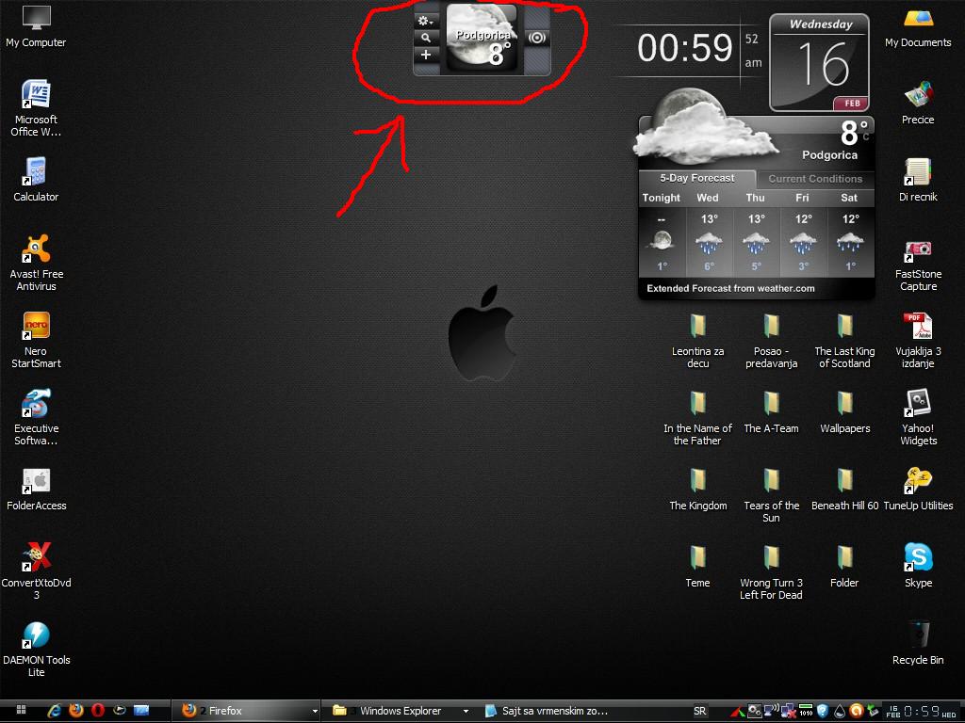Switch to the Firefox taskbar group
Image resolution: width=965 pixels, height=723 pixels.
click(244, 710)
